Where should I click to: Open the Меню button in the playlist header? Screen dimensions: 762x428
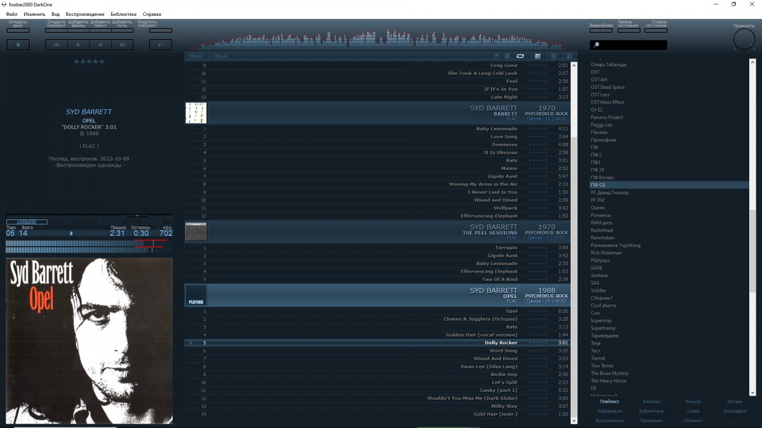point(196,56)
